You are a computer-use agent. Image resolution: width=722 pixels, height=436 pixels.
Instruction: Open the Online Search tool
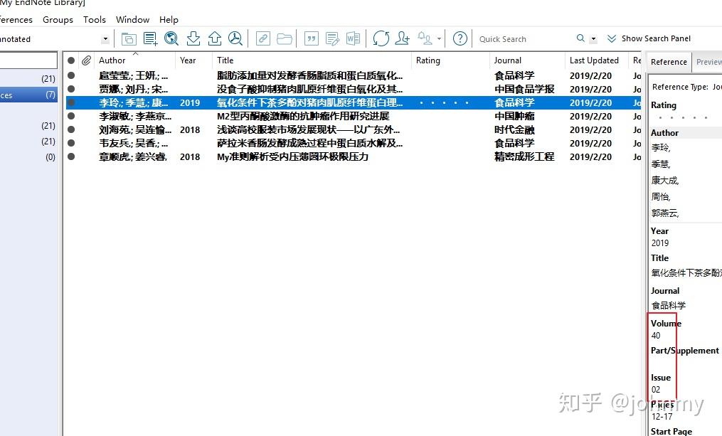[x=171, y=38]
